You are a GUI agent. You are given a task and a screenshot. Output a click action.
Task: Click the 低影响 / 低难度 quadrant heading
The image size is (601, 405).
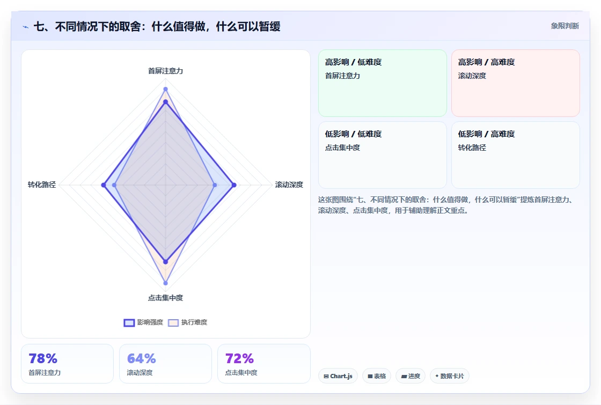[354, 134]
